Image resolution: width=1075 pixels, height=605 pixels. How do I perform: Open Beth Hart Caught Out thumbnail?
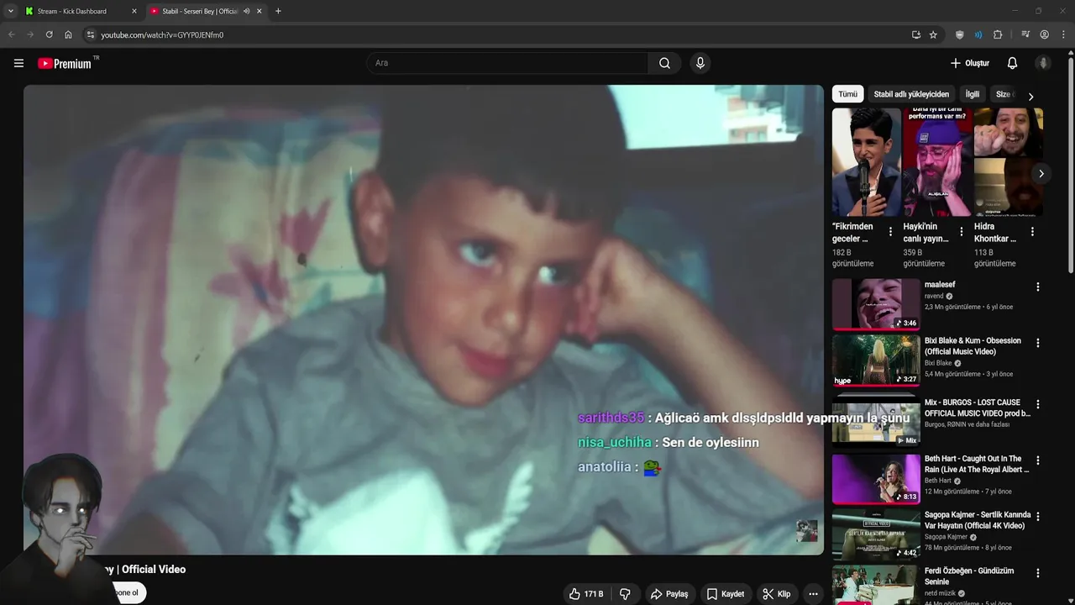click(x=876, y=478)
